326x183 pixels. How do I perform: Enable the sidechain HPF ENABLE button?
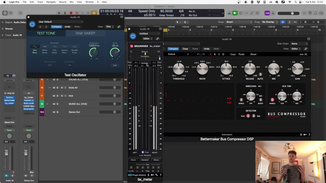[x=241, y=100]
